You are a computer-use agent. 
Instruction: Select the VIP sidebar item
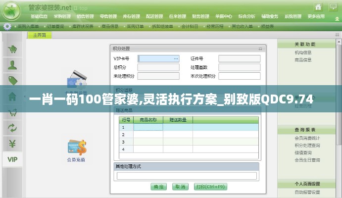coord(12,159)
